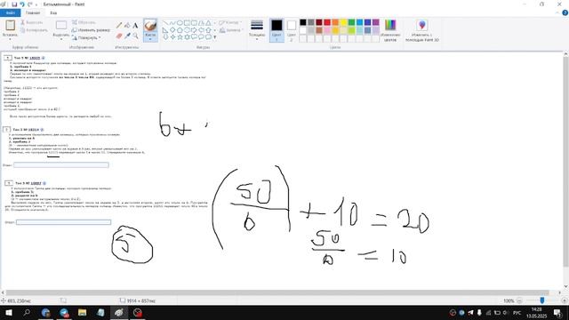Click the vertical scrollbar thumb

pos(565,162)
